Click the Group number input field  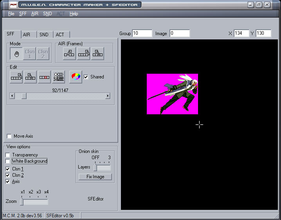(x=142, y=34)
